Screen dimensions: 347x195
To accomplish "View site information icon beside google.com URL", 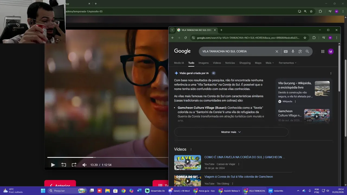I will point(193,38).
